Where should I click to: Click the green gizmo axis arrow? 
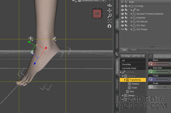click(x=29, y=42)
